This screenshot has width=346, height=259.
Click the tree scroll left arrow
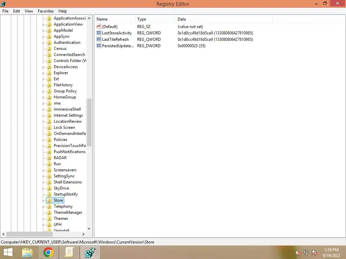tap(3, 234)
